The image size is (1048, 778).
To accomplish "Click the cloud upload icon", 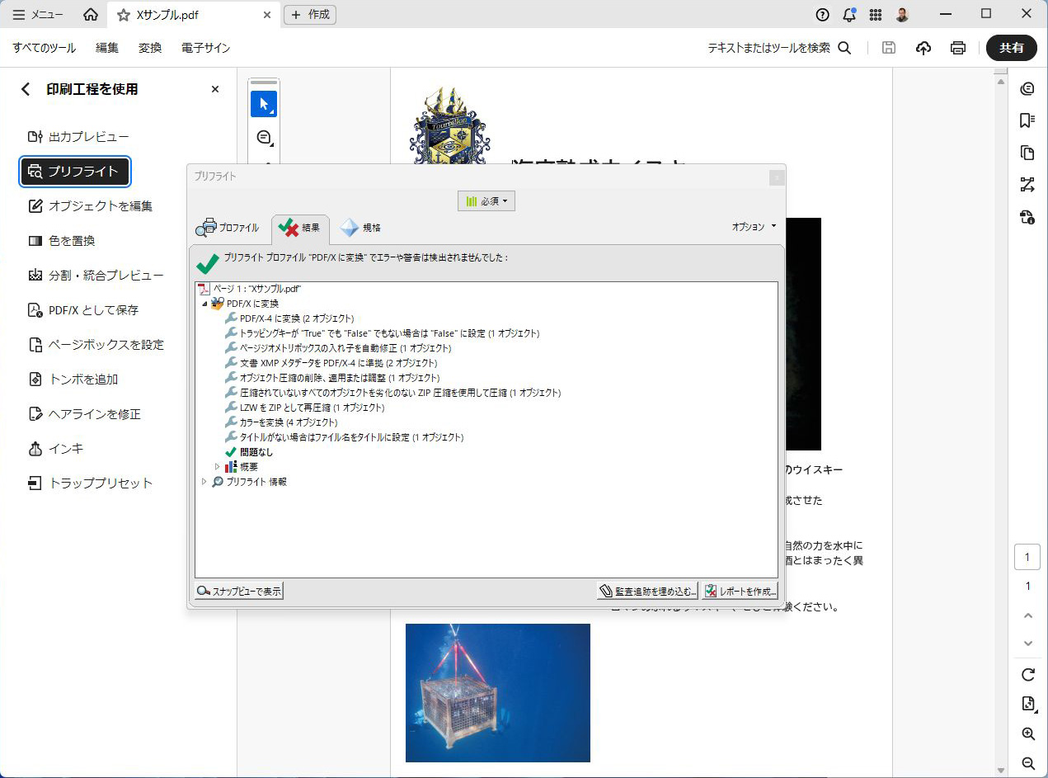I will [x=923, y=48].
